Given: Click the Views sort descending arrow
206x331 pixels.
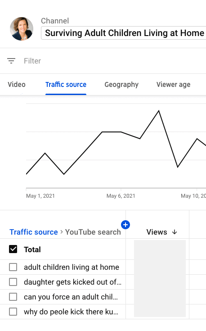Looking at the screenshot, I should point(175,232).
